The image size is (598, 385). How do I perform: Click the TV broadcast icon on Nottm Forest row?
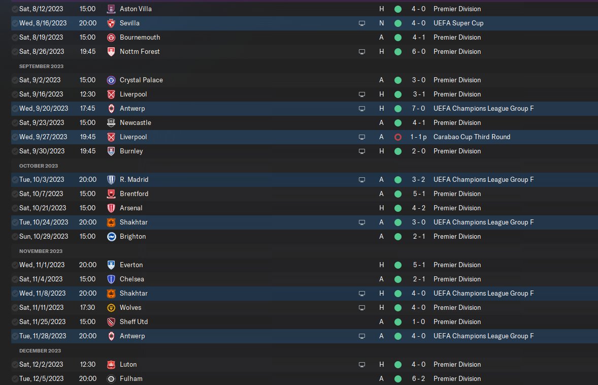[362, 52]
